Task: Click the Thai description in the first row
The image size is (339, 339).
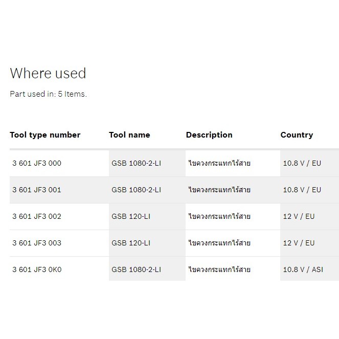Action: tap(219, 163)
